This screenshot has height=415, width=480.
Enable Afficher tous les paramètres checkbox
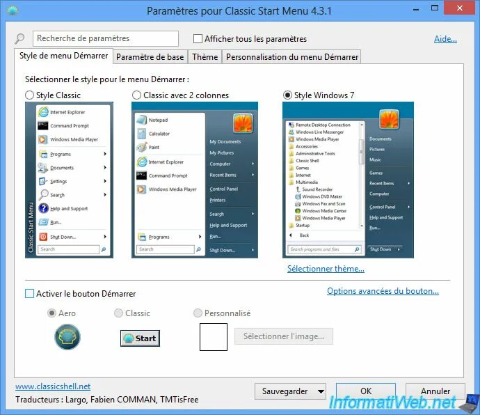[x=198, y=39]
